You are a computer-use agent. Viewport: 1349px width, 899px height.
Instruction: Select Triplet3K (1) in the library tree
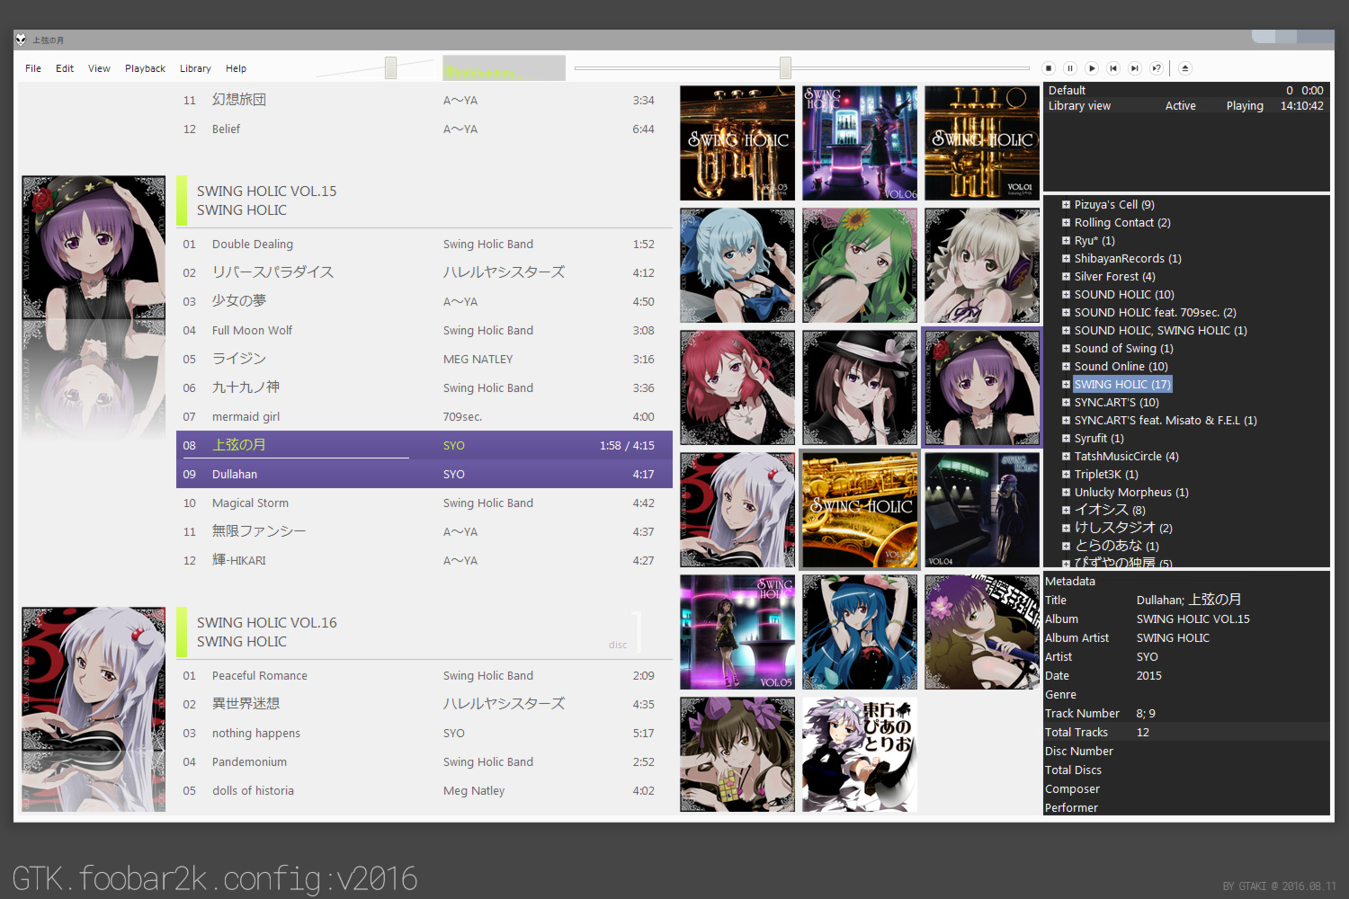1106,475
